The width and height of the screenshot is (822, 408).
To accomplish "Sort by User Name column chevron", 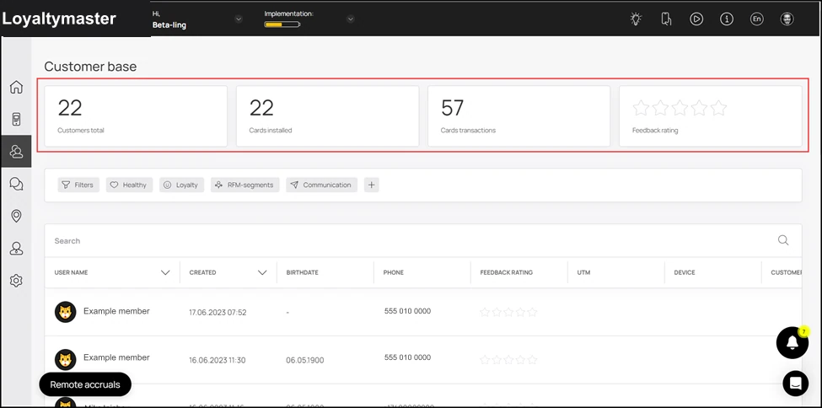I will coord(165,272).
